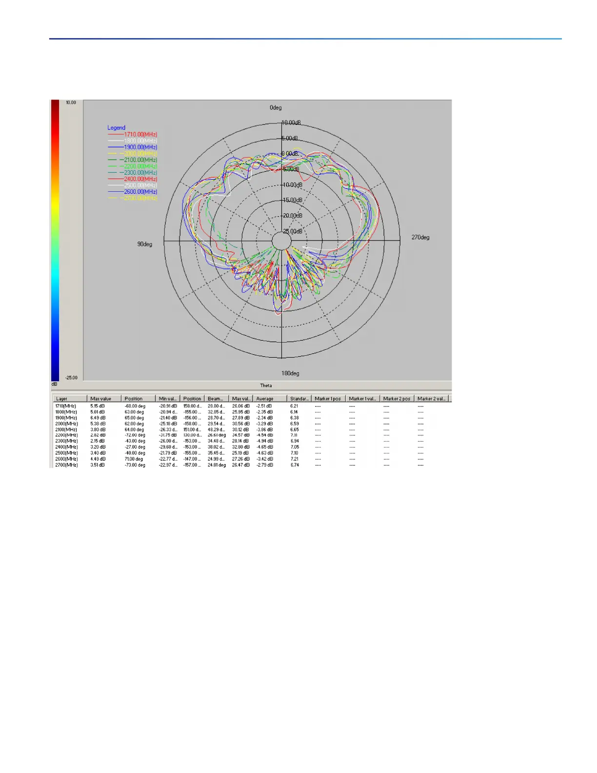
Task: Click the 34.57 dB cell
Action: pyautogui.click(x=241, y=435)
